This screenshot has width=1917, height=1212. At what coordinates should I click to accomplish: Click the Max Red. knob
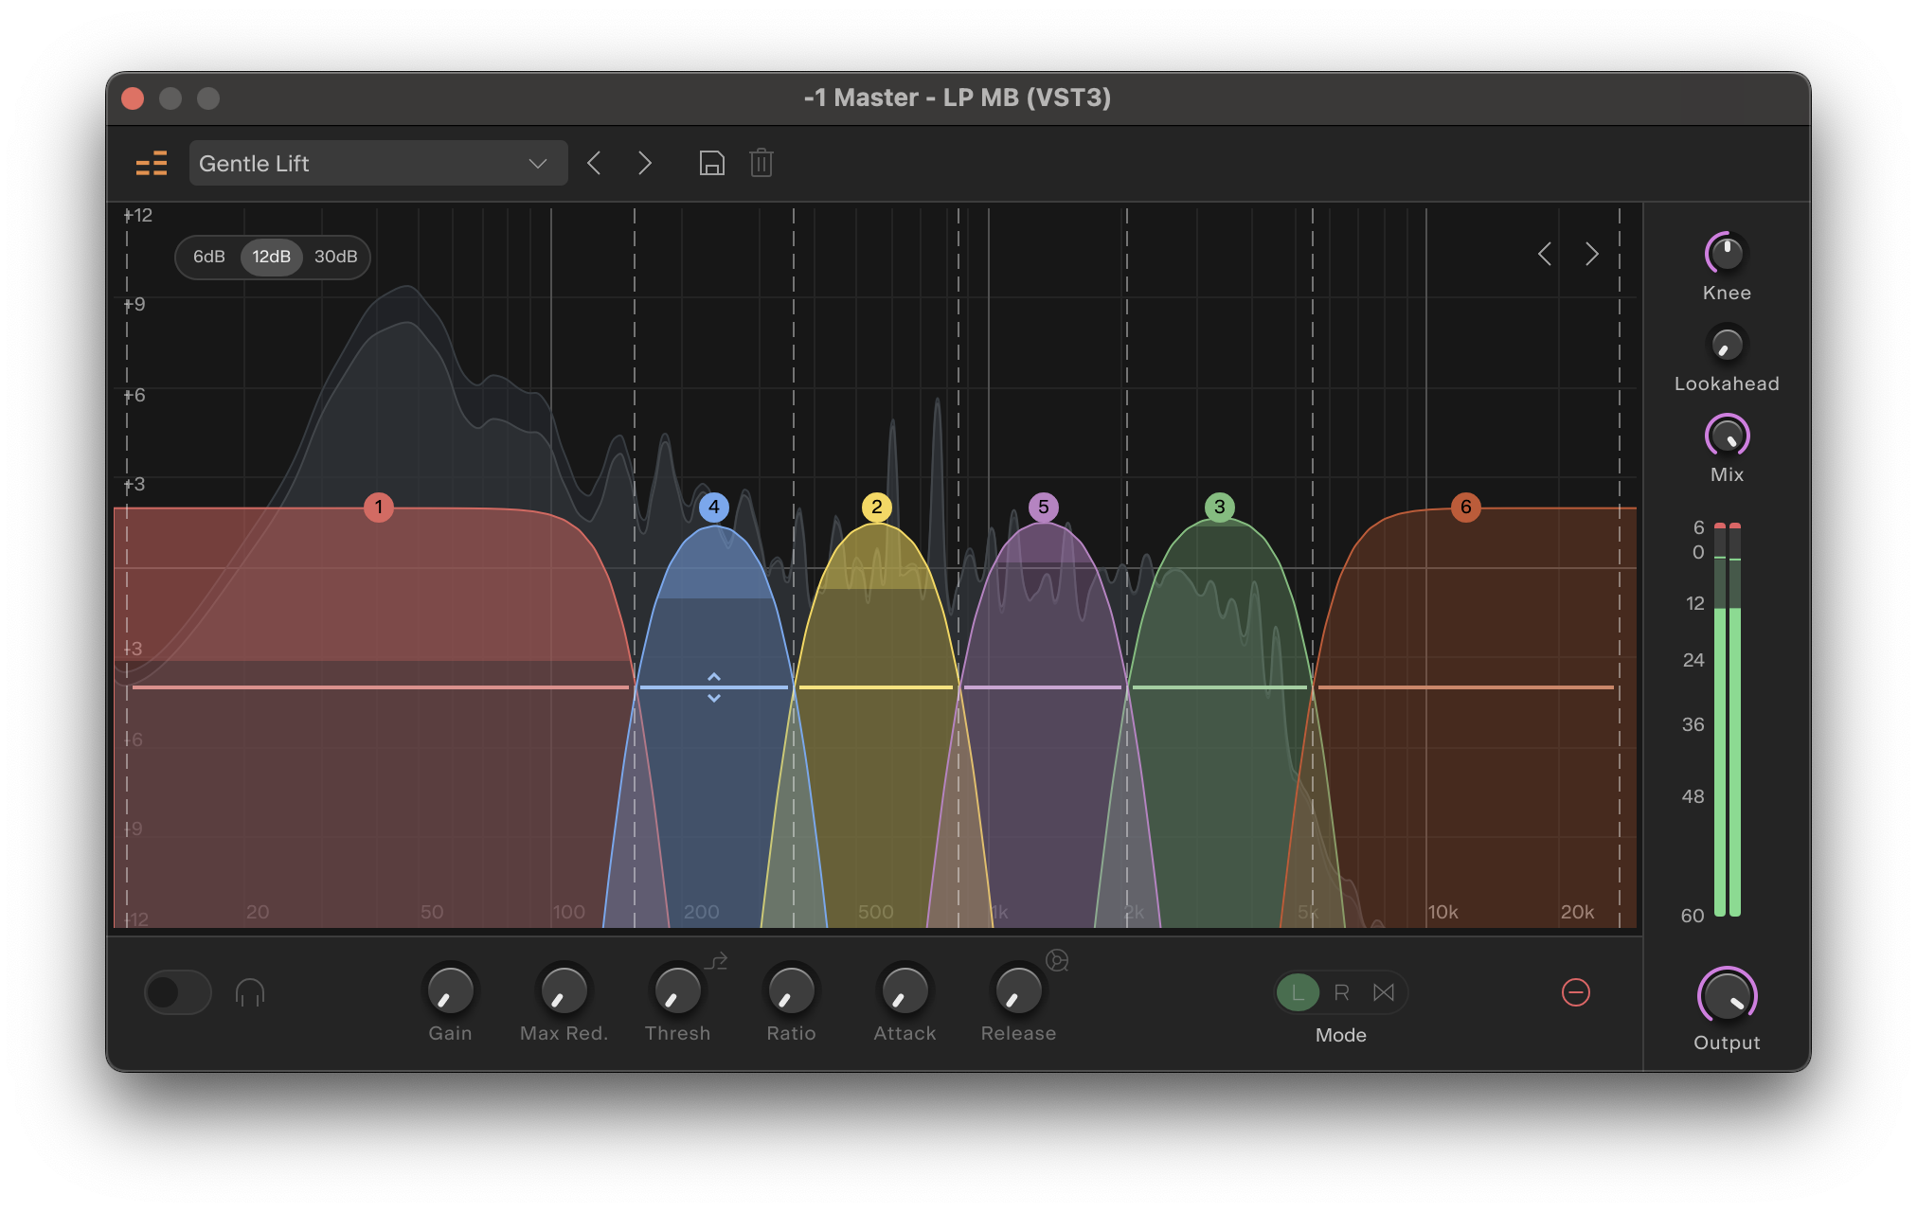coord(564,990)
